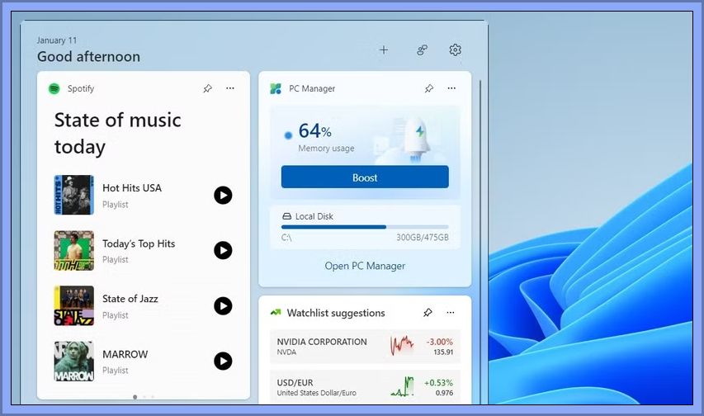Screen dimensions: 704x416
Task: Open Today's Top Hits cover thumbnail
Action: point(74,250)
